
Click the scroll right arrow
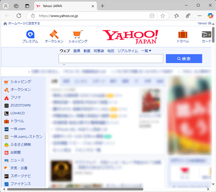click(208, 189)
